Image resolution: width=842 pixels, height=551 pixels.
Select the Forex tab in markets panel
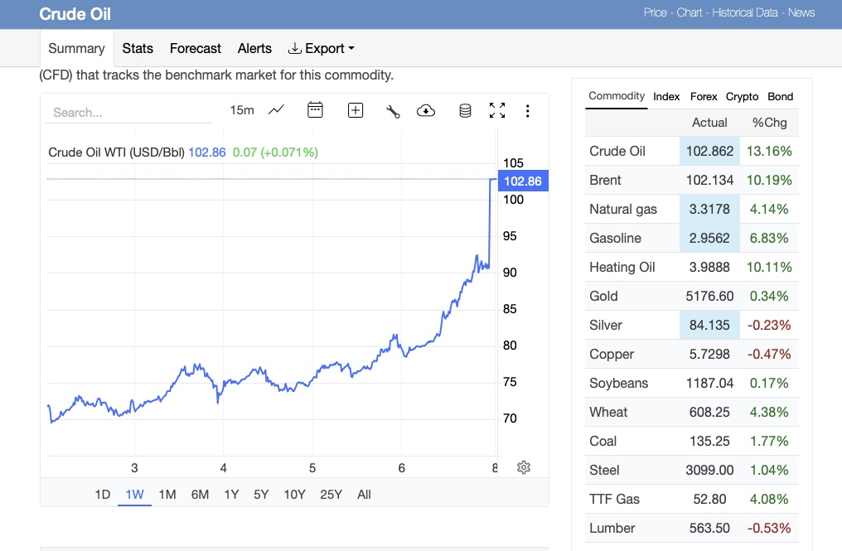tap(704, 96)
